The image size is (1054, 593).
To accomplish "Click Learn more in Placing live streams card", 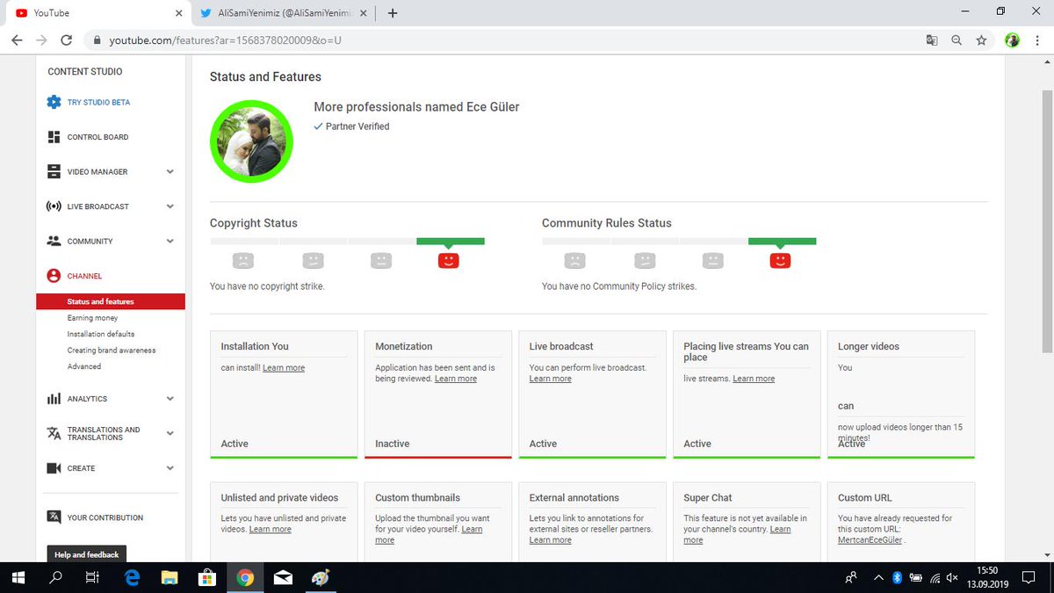I will 754,379.
